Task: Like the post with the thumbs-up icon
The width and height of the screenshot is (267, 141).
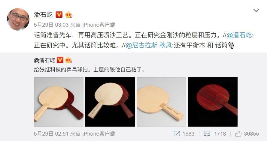Action: [x=238, y=134]
